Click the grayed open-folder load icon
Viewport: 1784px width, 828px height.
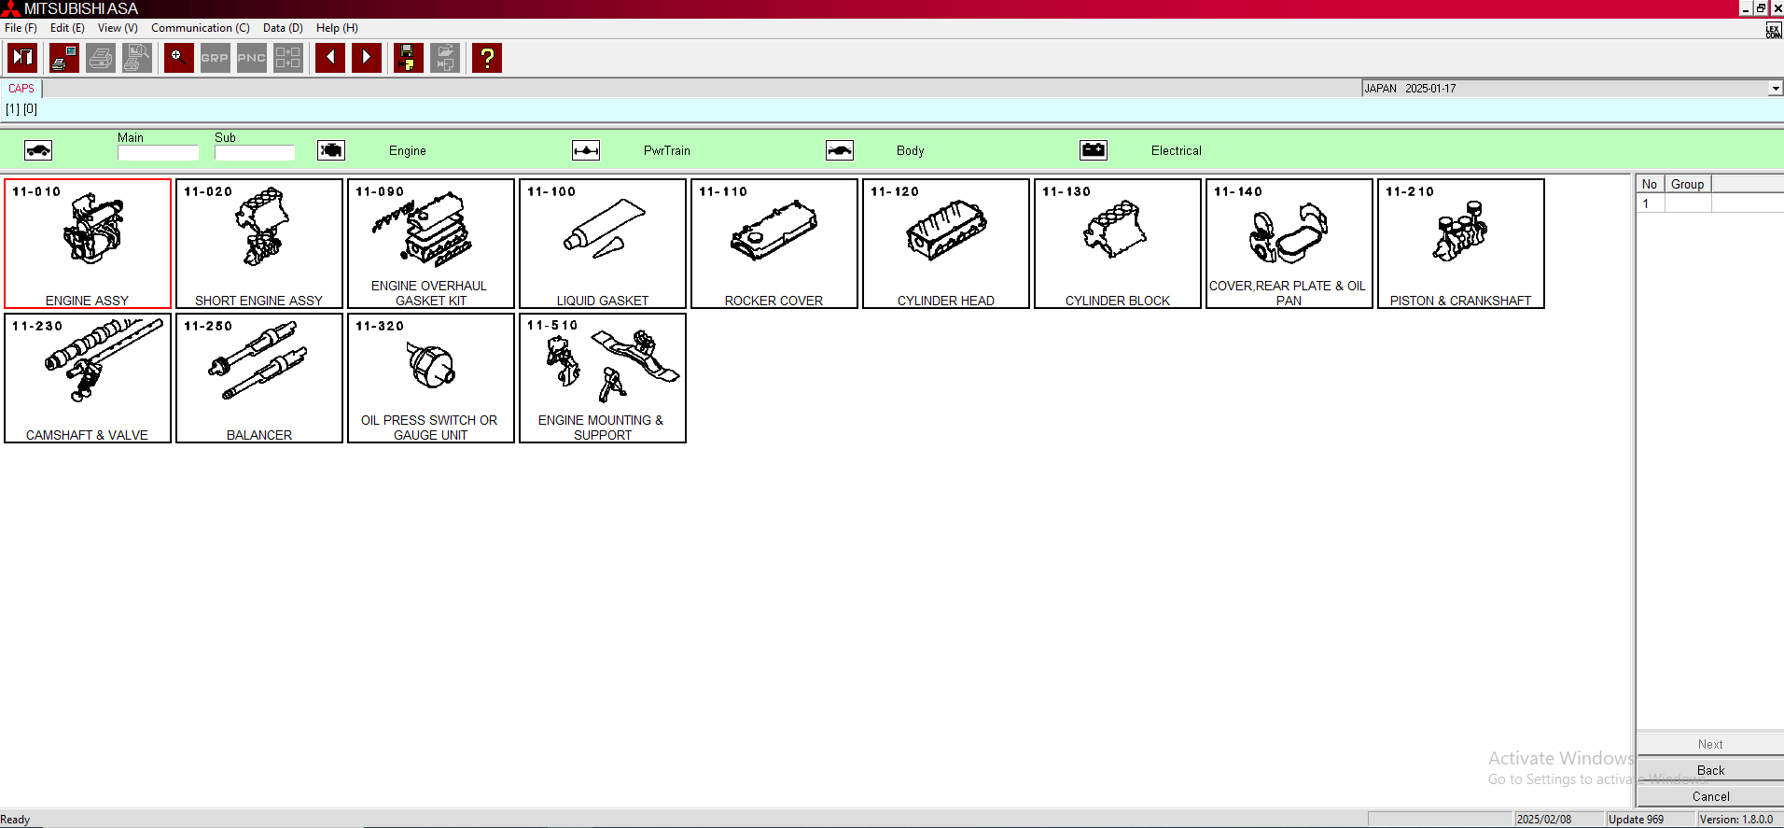pyautogui.click(x=445, y=58)
